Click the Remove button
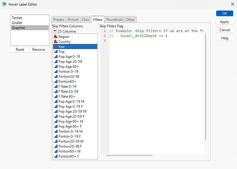237x169 pixels. 38,50
